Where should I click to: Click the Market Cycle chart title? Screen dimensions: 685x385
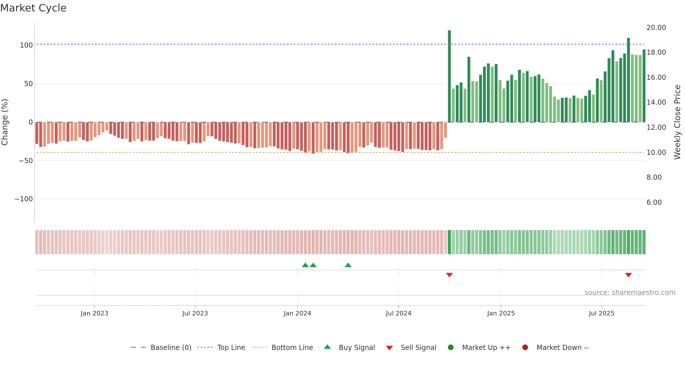pyautogui.click(x=33, y=8)
